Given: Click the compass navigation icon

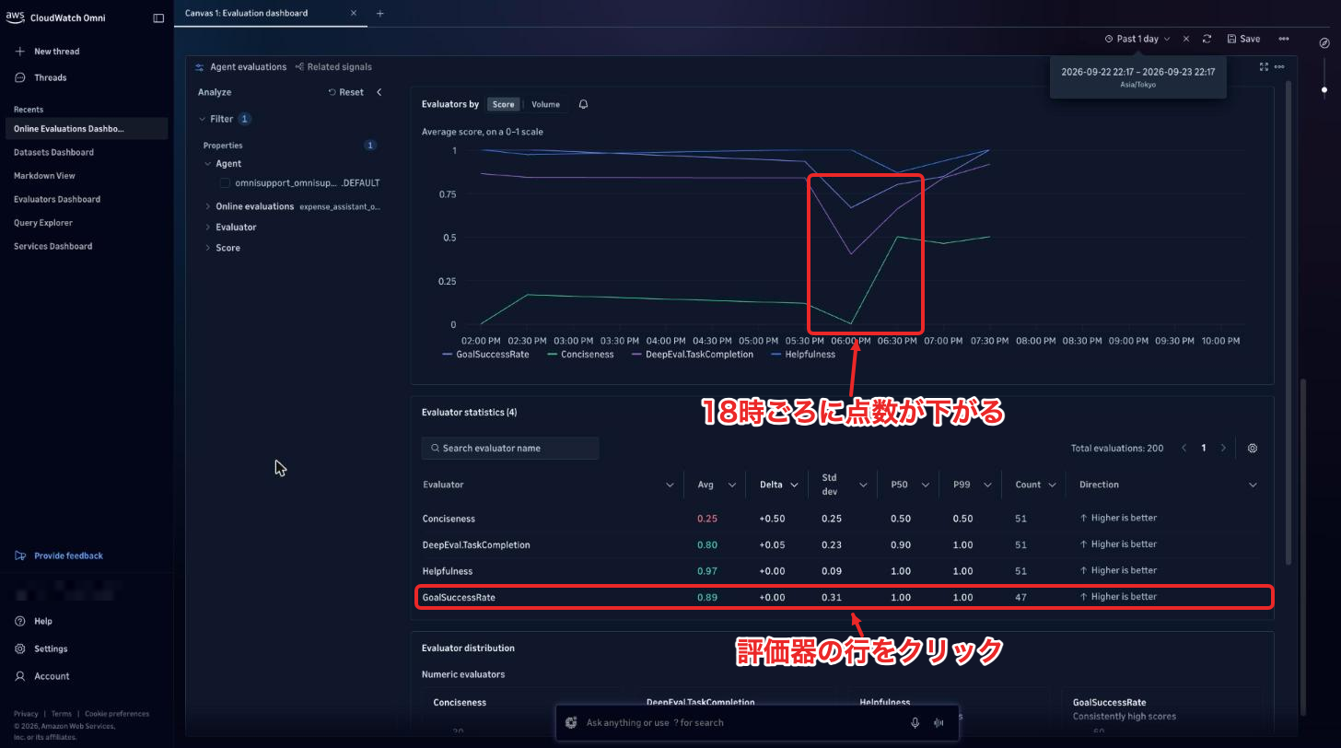Looking at the screenshot, I should tap(1324, 42).
